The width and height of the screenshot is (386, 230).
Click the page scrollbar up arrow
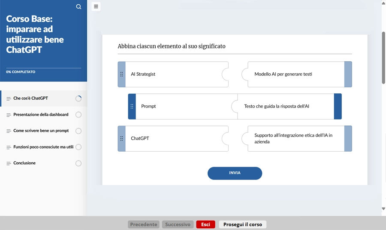[383, 3]
